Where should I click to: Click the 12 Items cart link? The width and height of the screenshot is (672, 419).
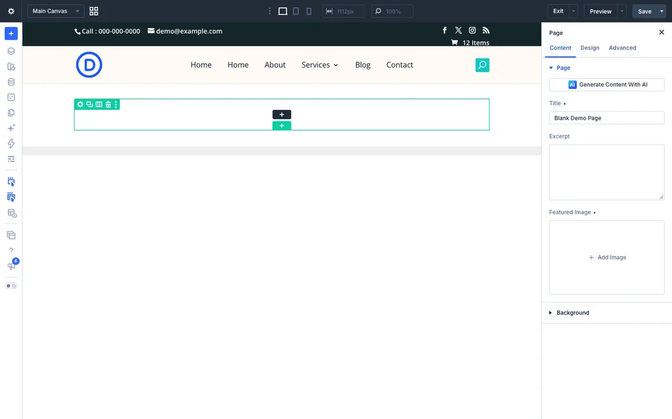coord(470,42)
